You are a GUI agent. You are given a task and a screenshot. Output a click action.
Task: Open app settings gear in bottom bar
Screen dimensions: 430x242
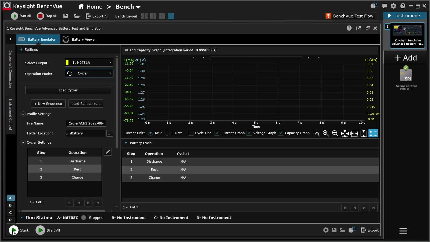coord(326,230)
